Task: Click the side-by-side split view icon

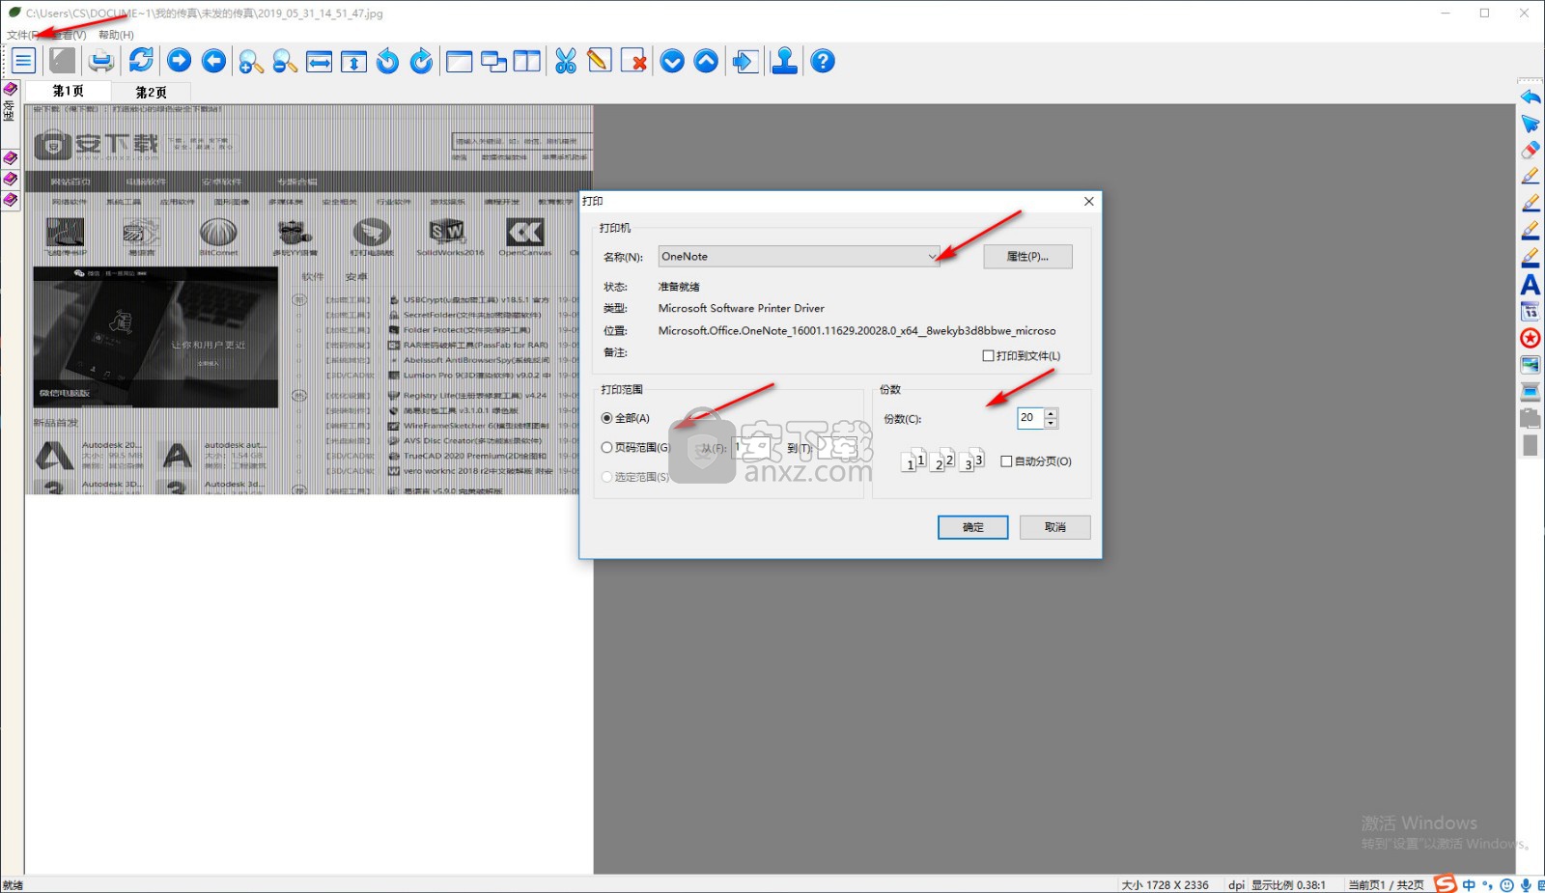Action: coord(527,61)
